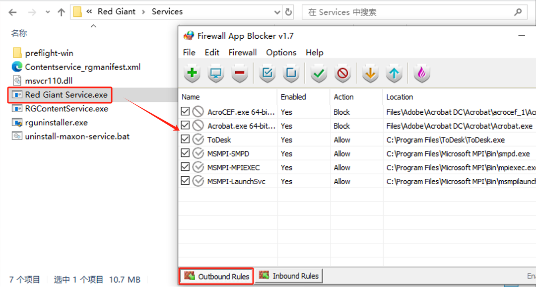
Task: Open the pink flame Firewall settings icon
Action: [x=422, y=73]
